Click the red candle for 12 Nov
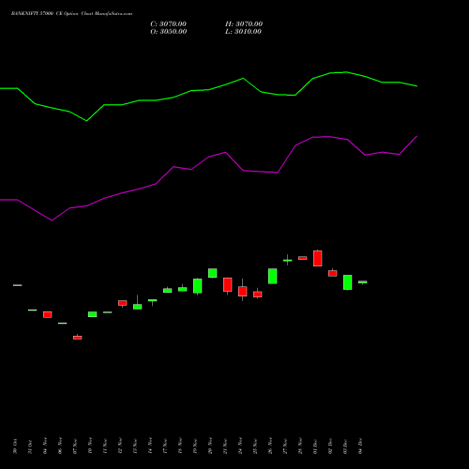Screen dimensions: 469x469 (x=123, y=303)
